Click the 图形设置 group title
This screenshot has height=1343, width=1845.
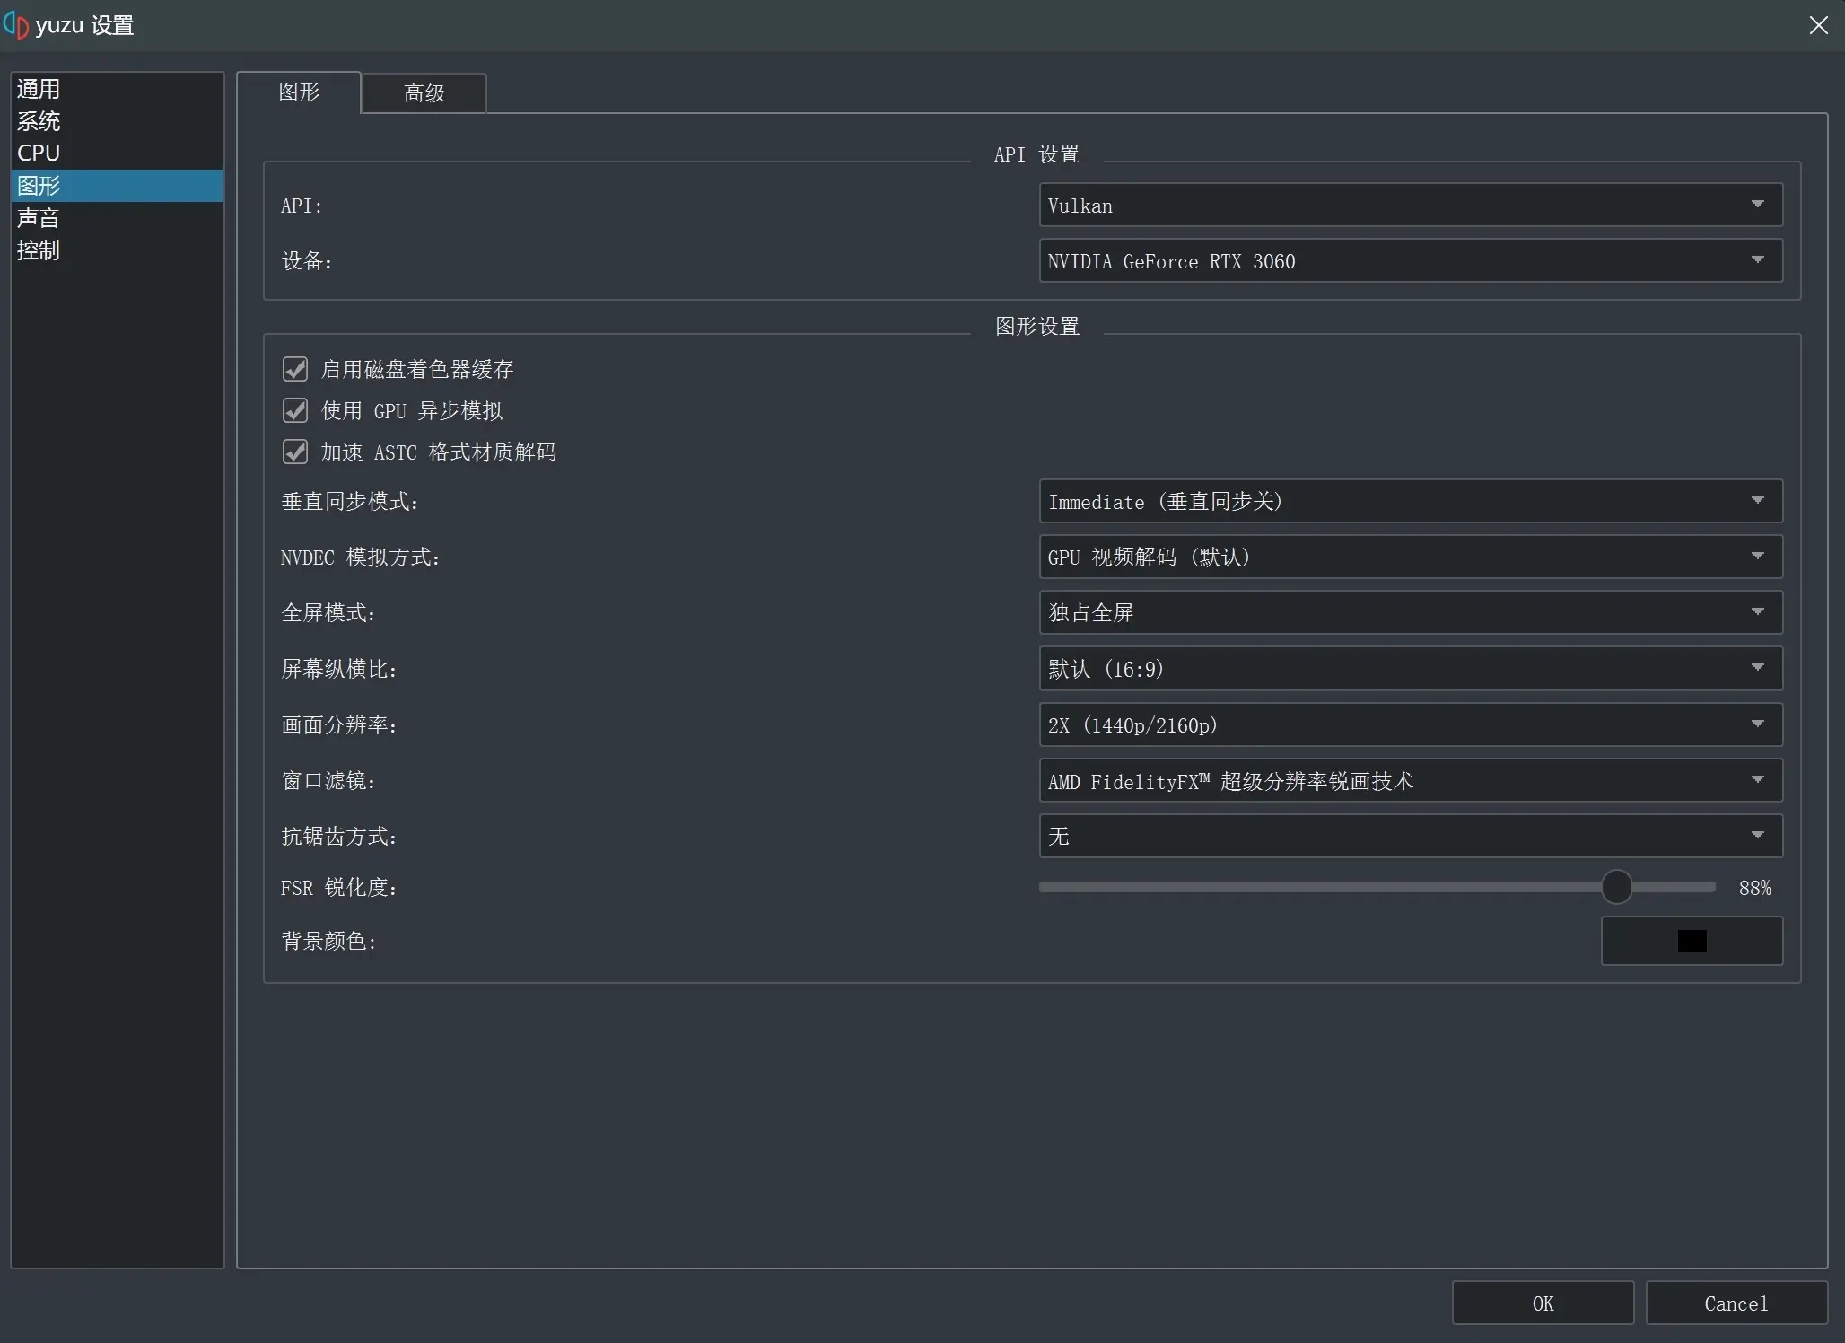pyautogui.click(x=1037, y=327)
